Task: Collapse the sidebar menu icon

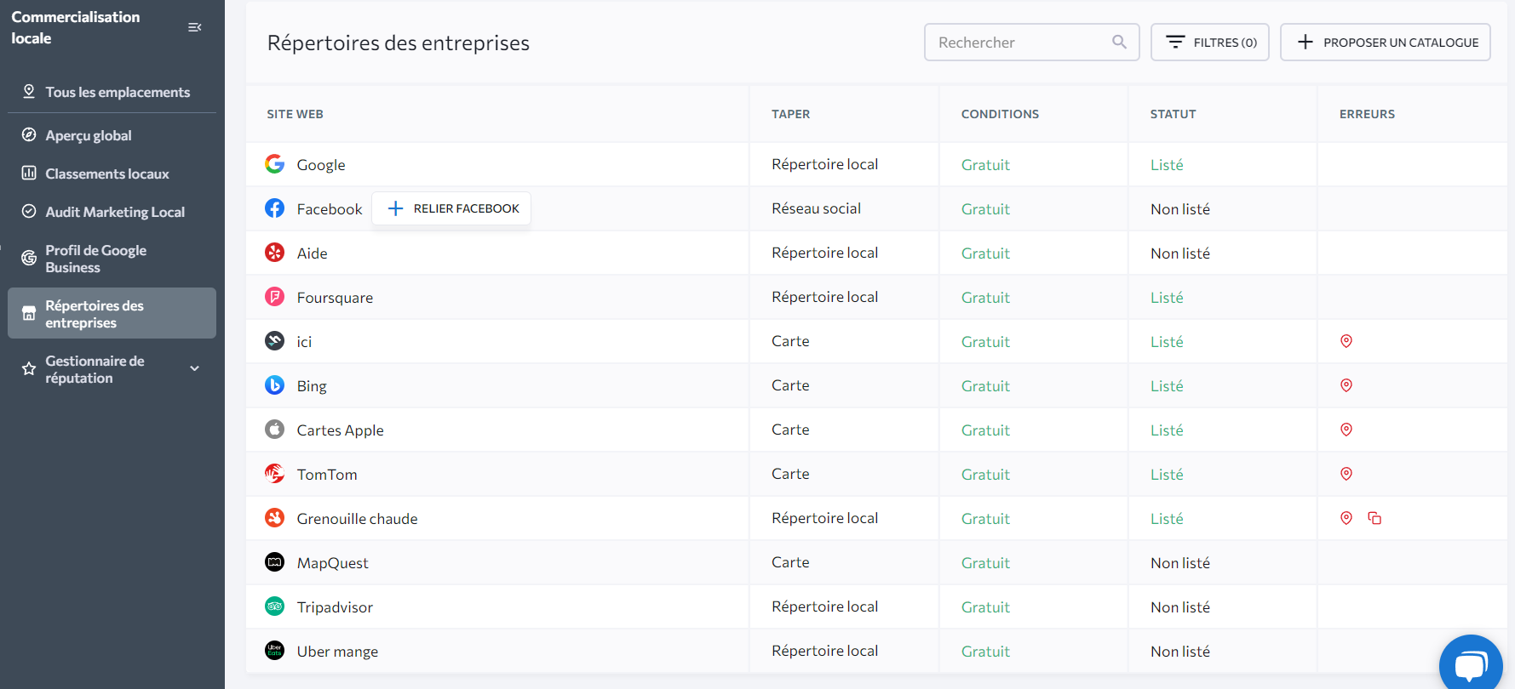Action: point(194,27)
